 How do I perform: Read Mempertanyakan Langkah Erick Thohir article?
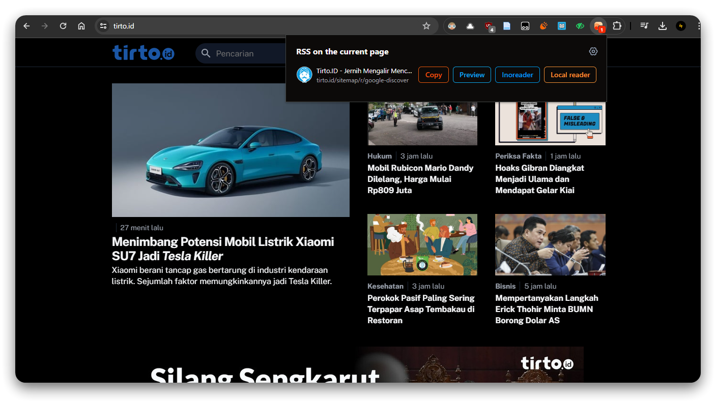click(547, 309)
